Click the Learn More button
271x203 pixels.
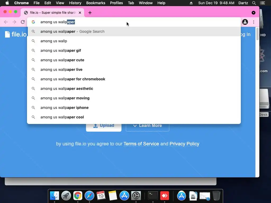tap(147, 127)
